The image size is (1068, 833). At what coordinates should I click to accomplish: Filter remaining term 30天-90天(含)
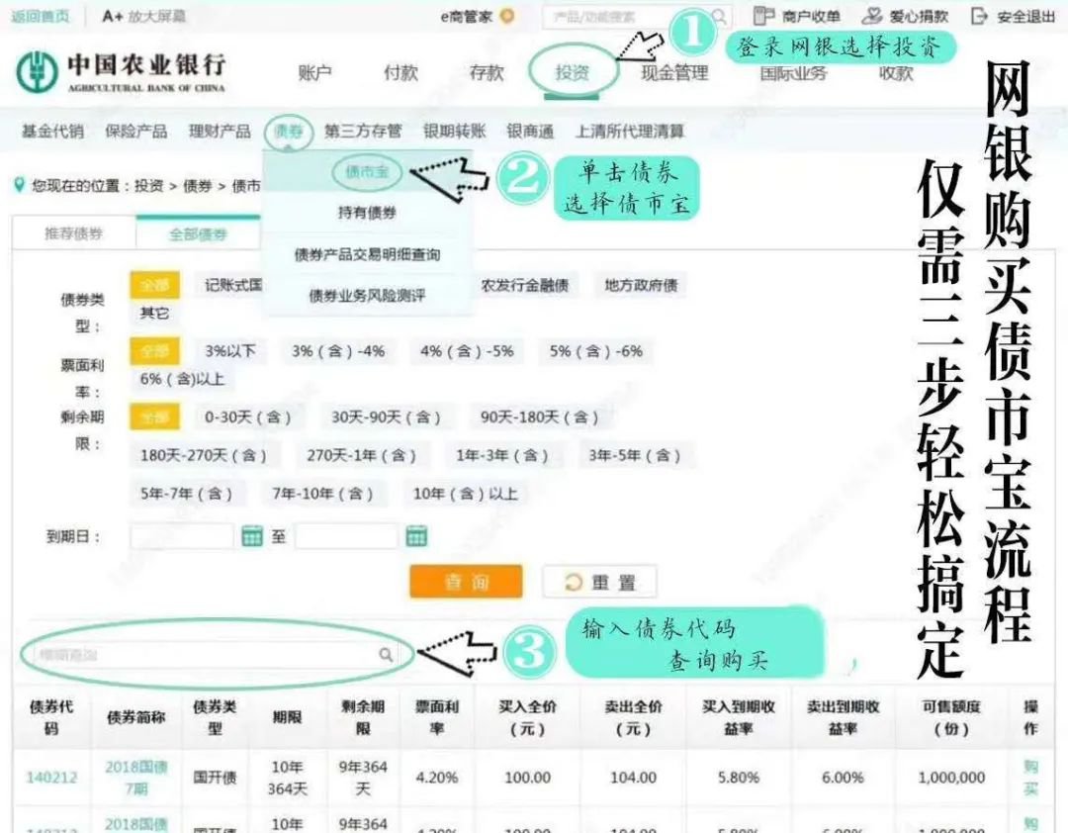point(386,416)
